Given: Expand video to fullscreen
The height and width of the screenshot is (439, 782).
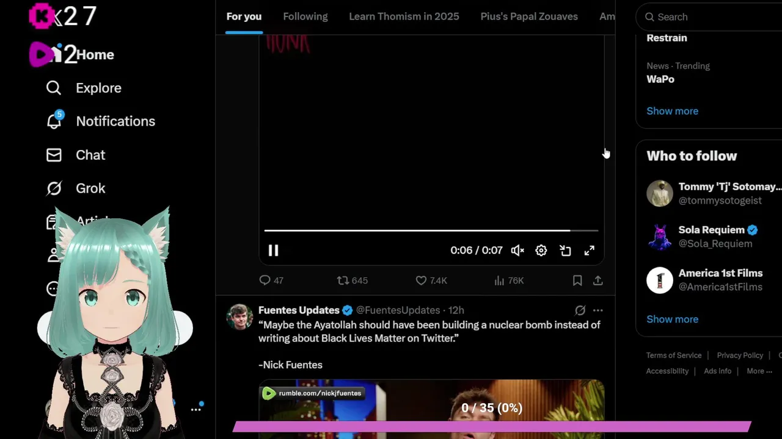Looking at the screenshot, I should [590, 251].
